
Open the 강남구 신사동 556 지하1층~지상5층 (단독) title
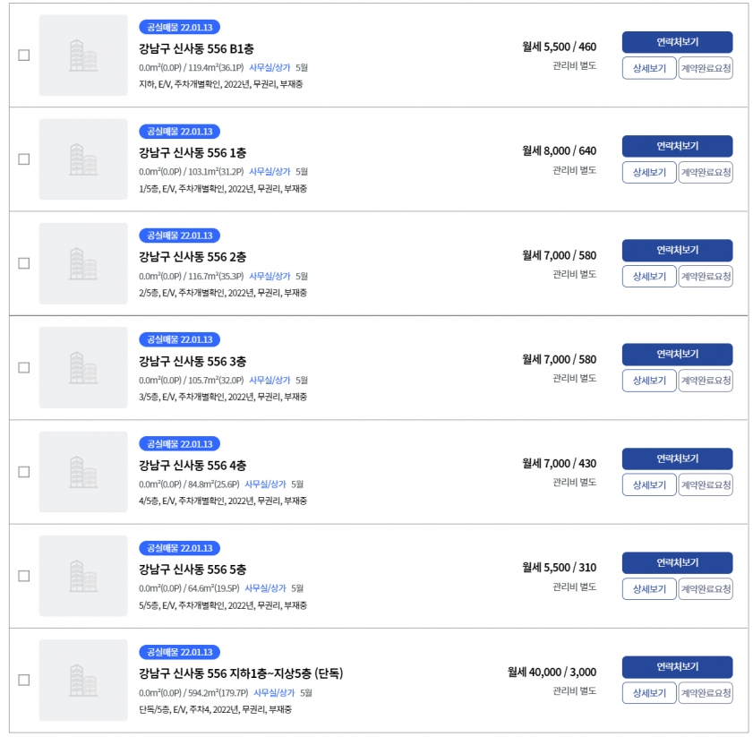point(241,673)
